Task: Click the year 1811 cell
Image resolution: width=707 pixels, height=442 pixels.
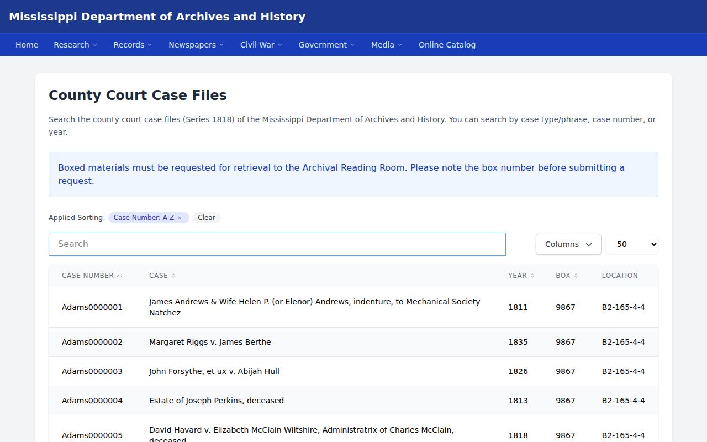Action: pos(518,307)
